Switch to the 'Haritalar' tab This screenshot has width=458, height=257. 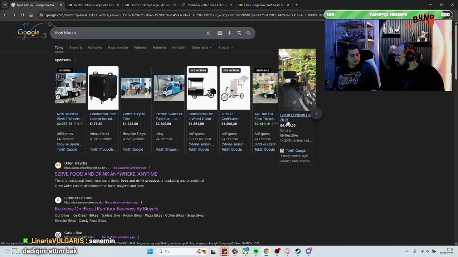tap(179, 47)
